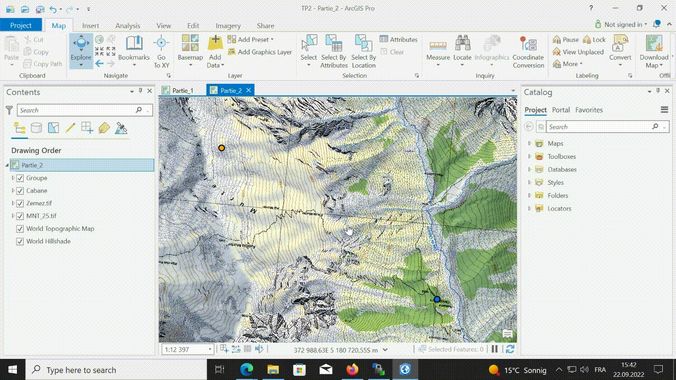Click the Contents pane search field

click(77, 110)
